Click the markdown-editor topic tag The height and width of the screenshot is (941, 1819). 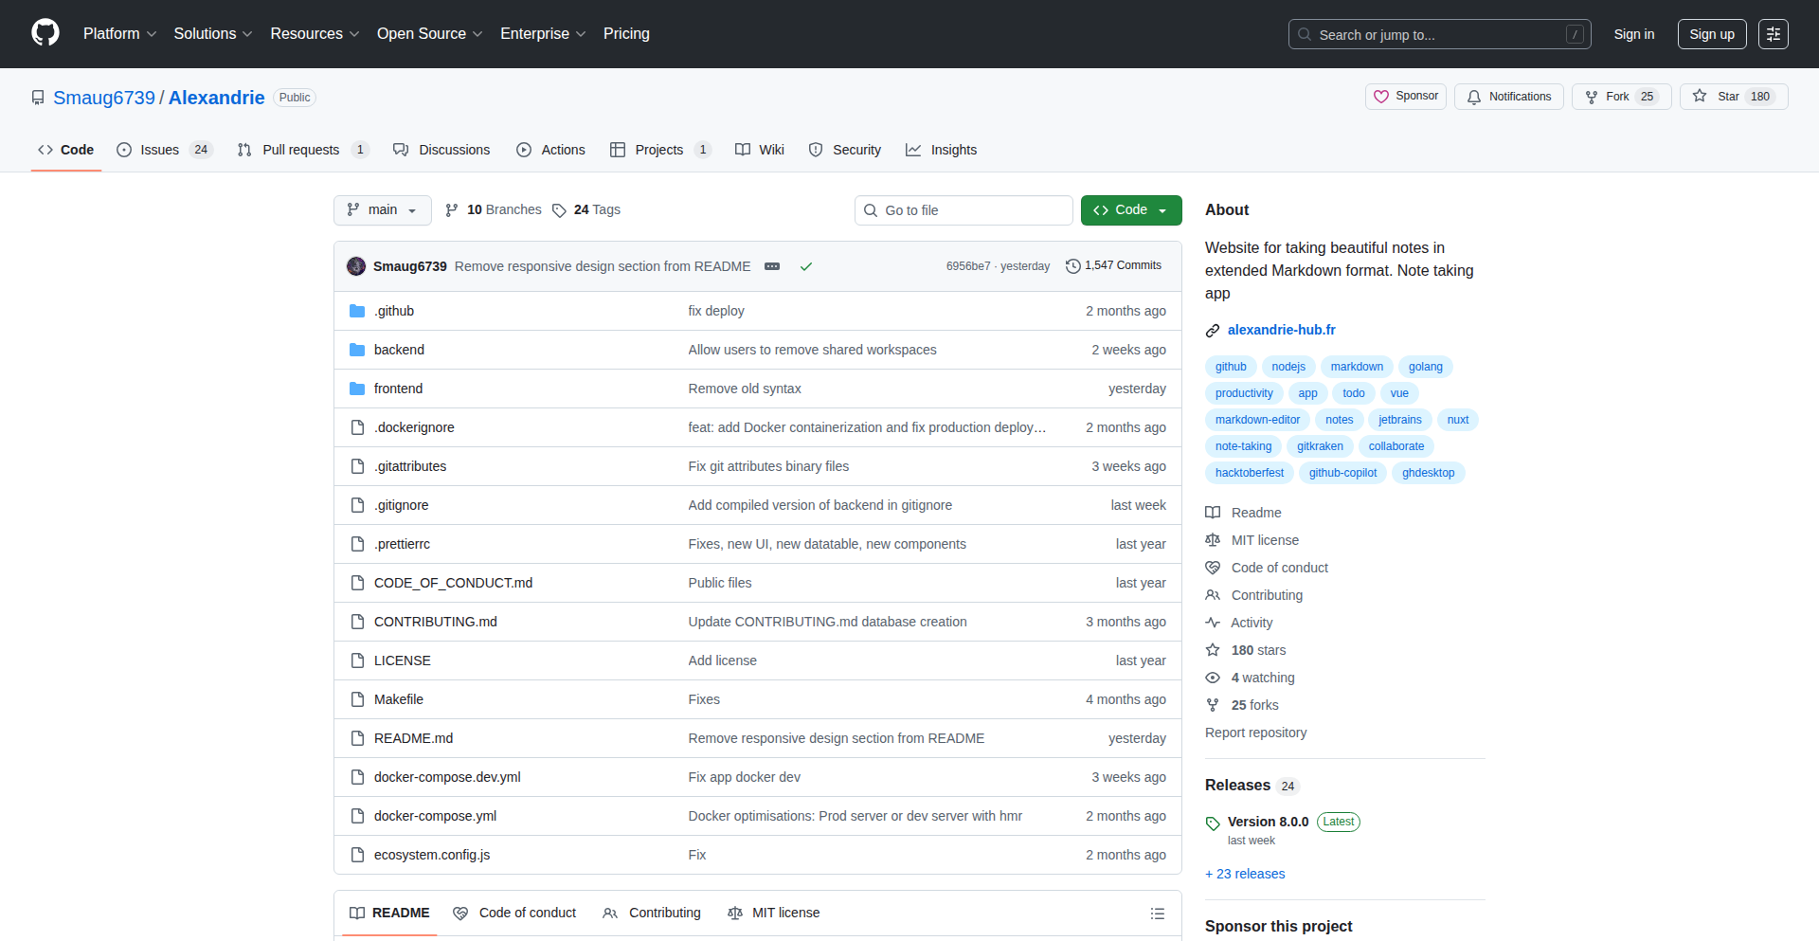1257,419
